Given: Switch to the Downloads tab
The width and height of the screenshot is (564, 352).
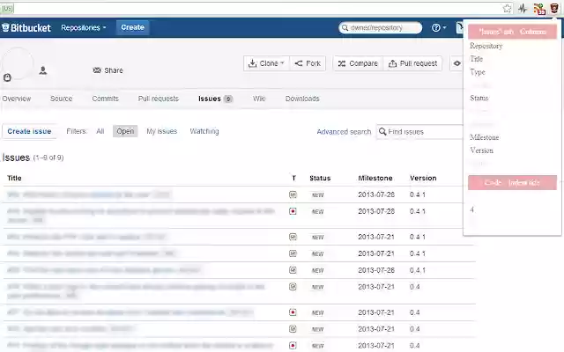Looking at the screenshot, I should (x=302, y=99).
